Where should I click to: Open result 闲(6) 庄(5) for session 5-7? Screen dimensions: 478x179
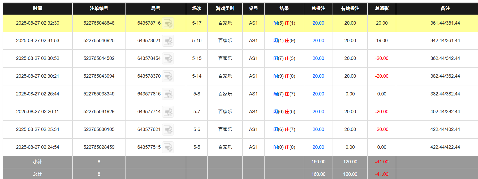[x=284, y=112]
